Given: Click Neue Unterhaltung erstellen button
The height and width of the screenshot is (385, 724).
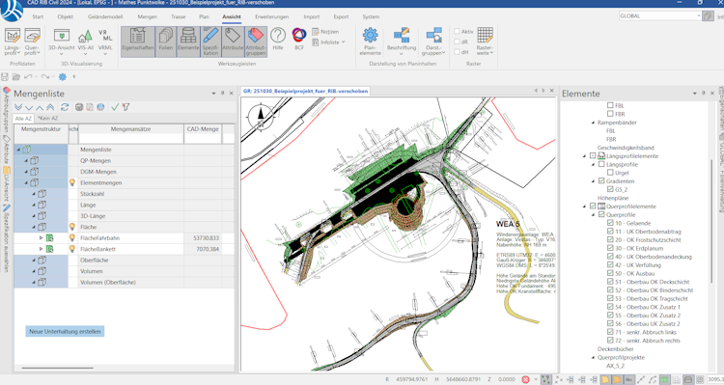Looking at the screenshot, I should coord(65,332).
